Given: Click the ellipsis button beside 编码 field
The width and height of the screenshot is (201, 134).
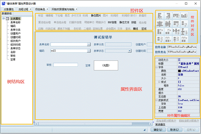Looking at the screenshot, I should [89, 51].
